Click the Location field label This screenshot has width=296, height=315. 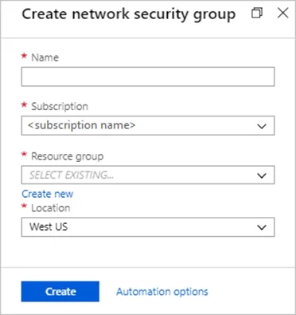51,208
